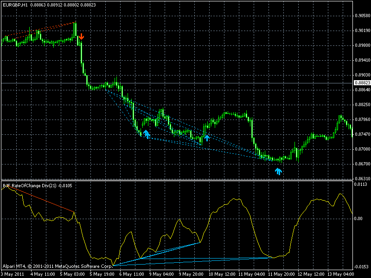Click the blue up arrow near 9 May 20:00
Screen dimensions: 371x278
point(207,138)
